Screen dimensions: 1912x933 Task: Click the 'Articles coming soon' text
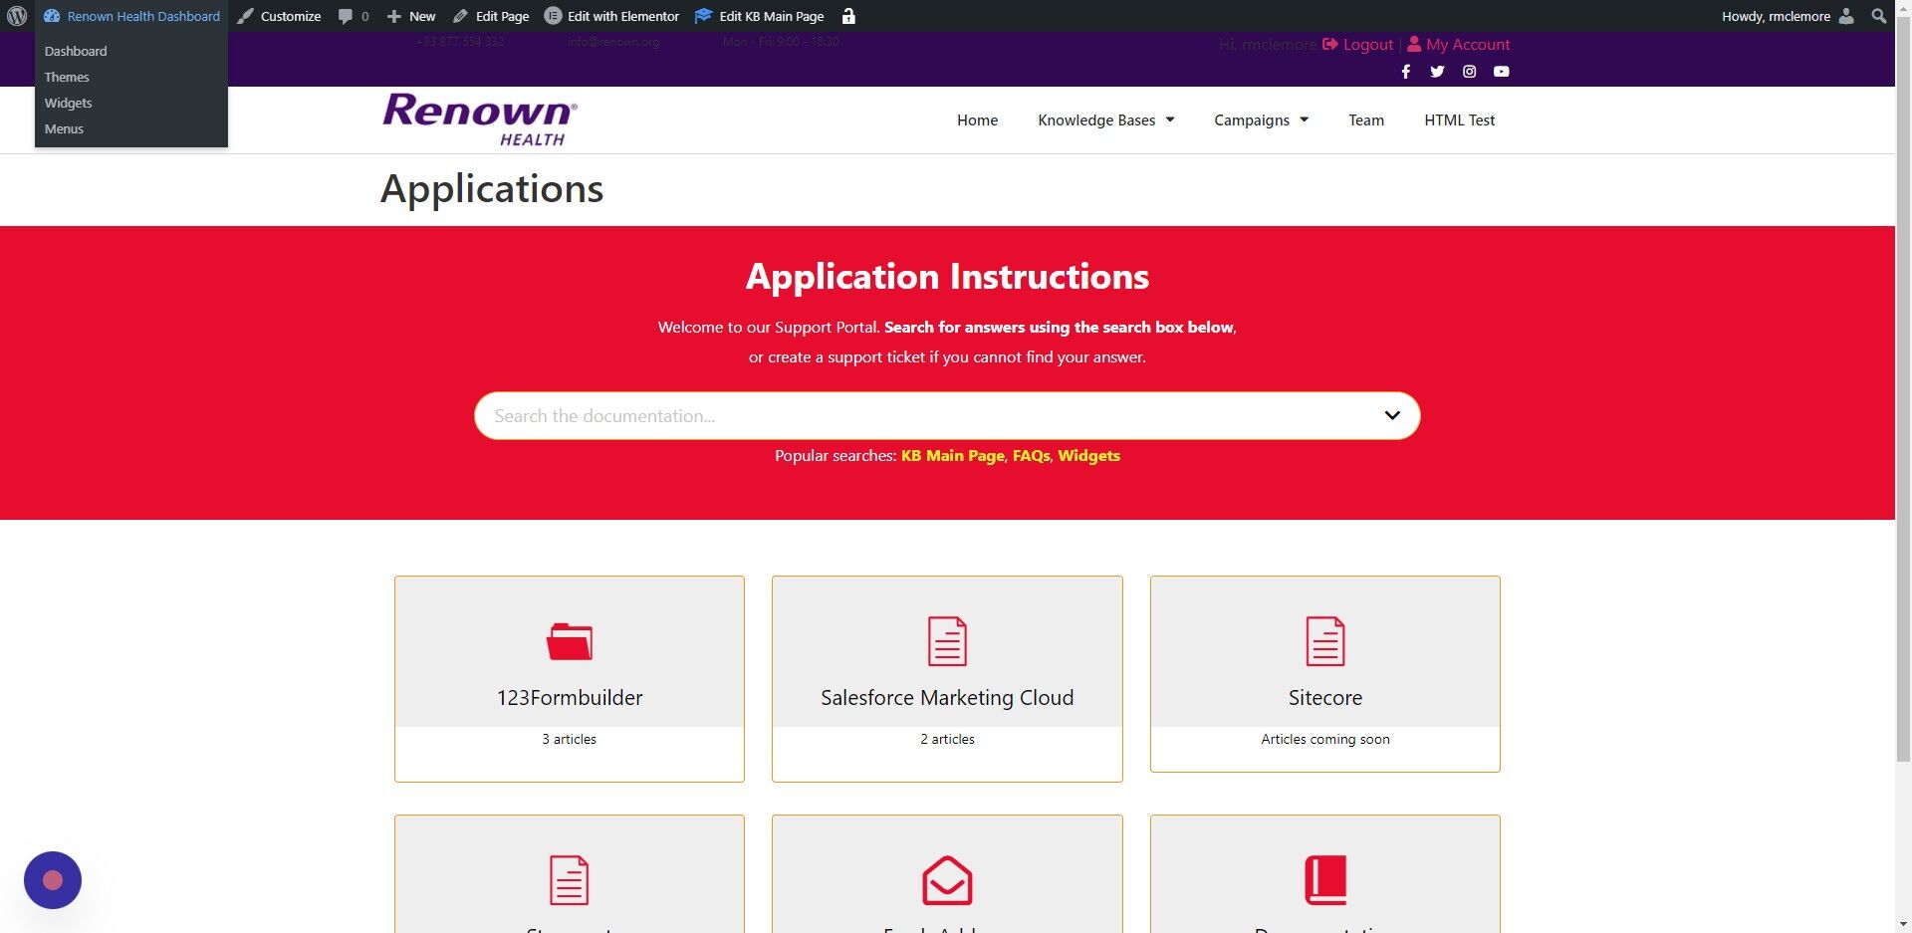[1325, 740]
